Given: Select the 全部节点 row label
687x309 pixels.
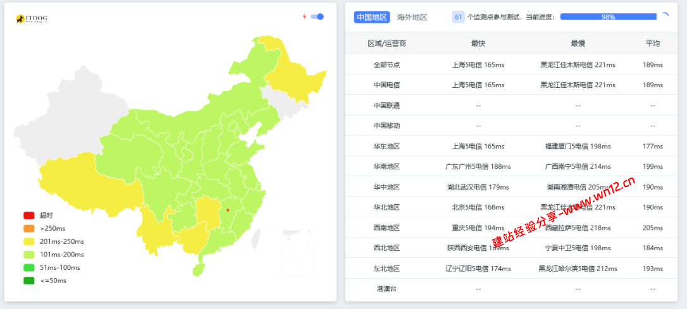Looking at the screenshot, I should click(x=387, y=65).
